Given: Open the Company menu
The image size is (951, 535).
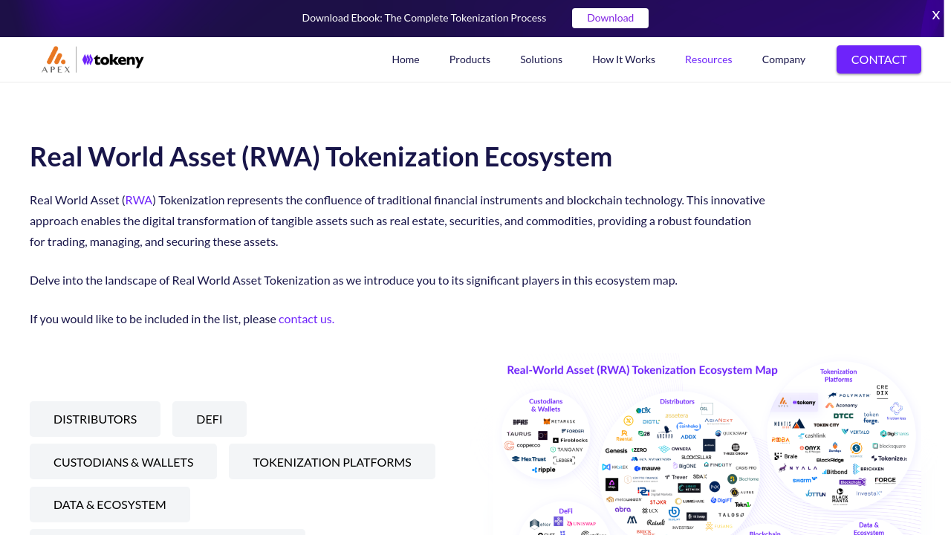Looking at the screenshot, I should coord(783,59).
